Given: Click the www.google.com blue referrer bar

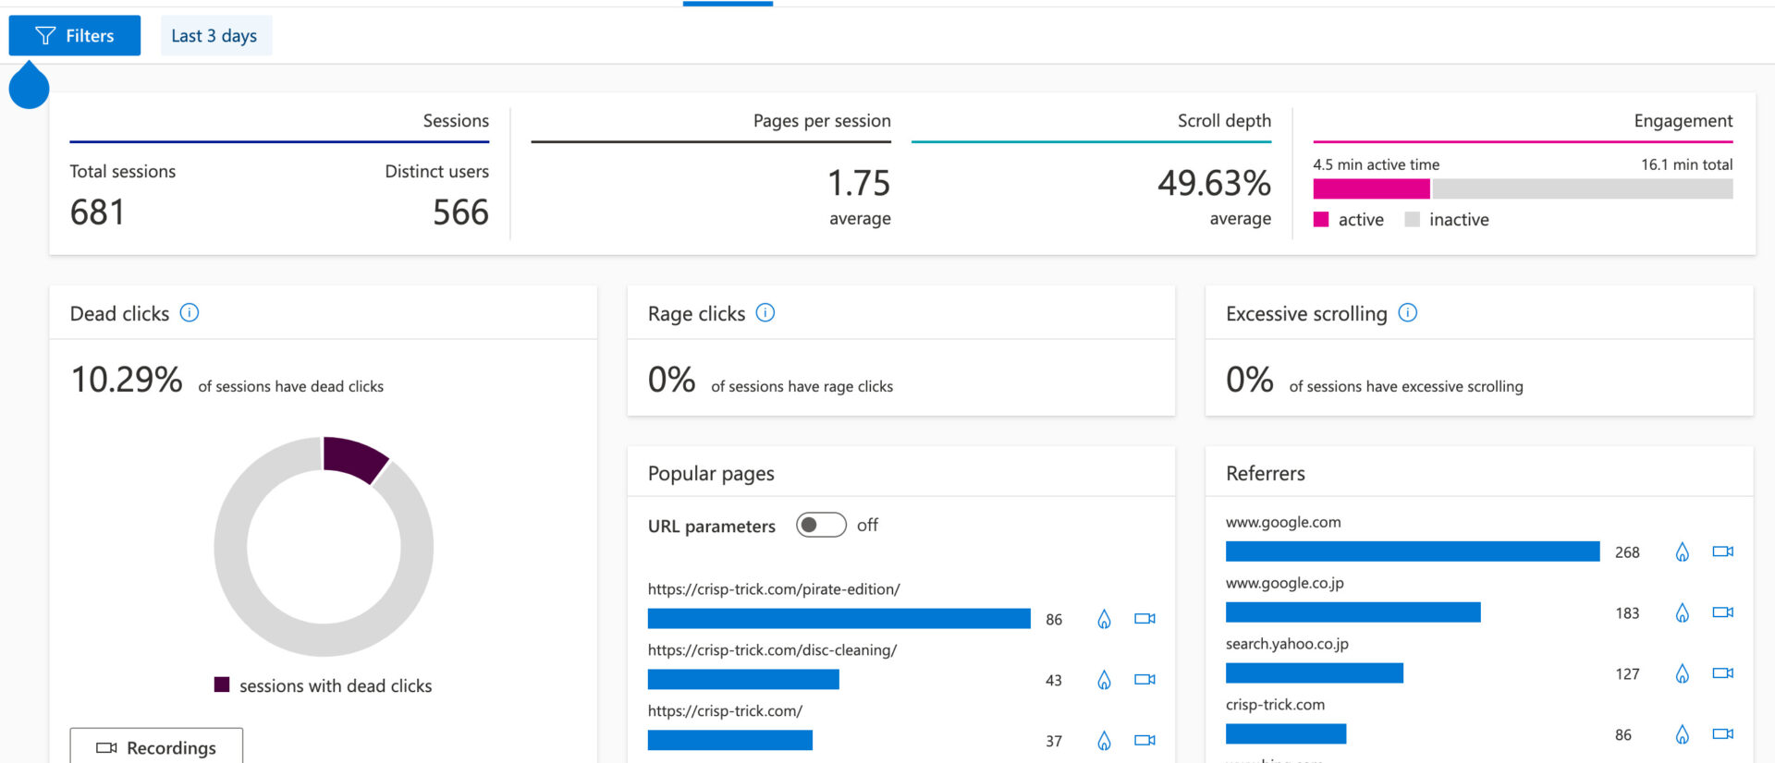Looking at the screenshot, I should coord(1413,551).
